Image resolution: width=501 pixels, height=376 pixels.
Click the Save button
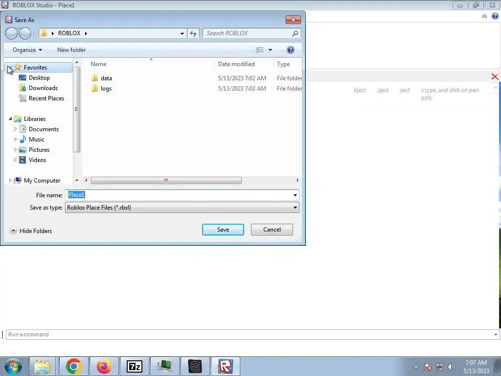coord(223,230)
